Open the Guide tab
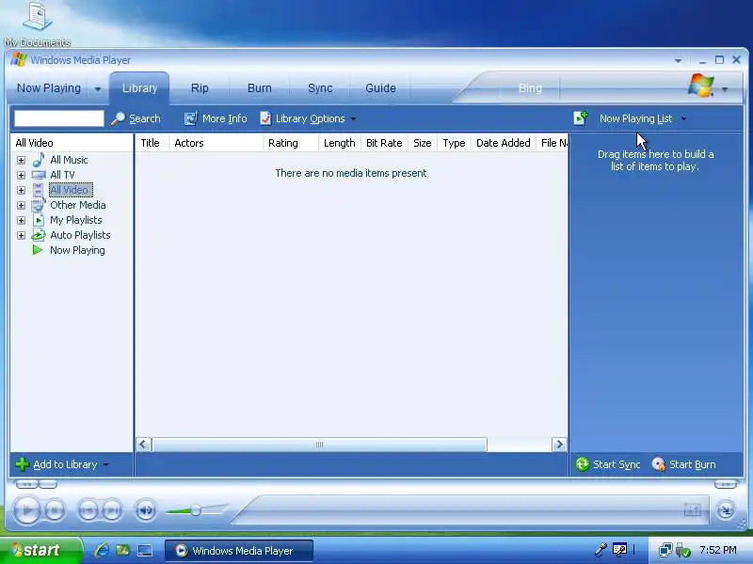Image resolution: width=753 pixels, height=564 pixels. coord(380,88)
